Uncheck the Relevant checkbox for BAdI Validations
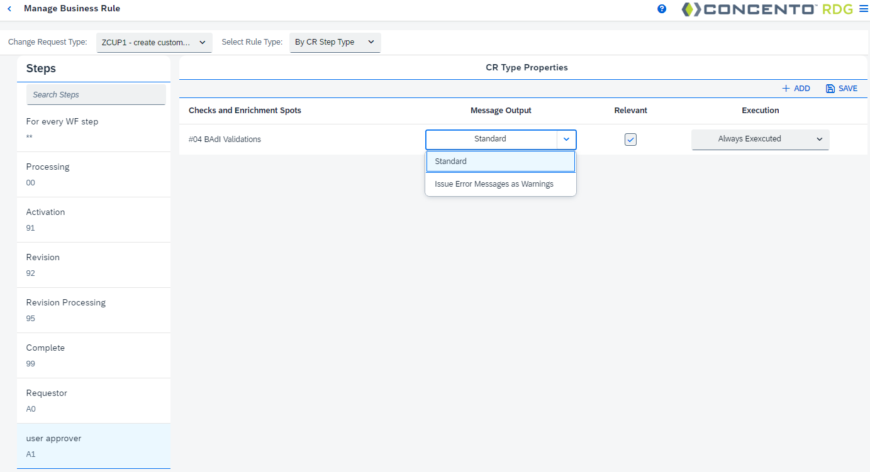Viewport: 870px width, 472px height. click(x=630, y=139)
